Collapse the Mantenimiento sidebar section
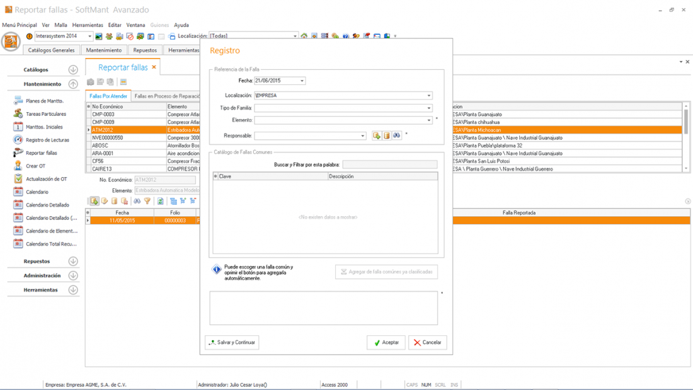Viewport: 693px width, 390px height. (x=73, y=84)
